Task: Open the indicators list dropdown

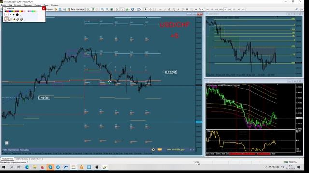Action: (127, 9)
